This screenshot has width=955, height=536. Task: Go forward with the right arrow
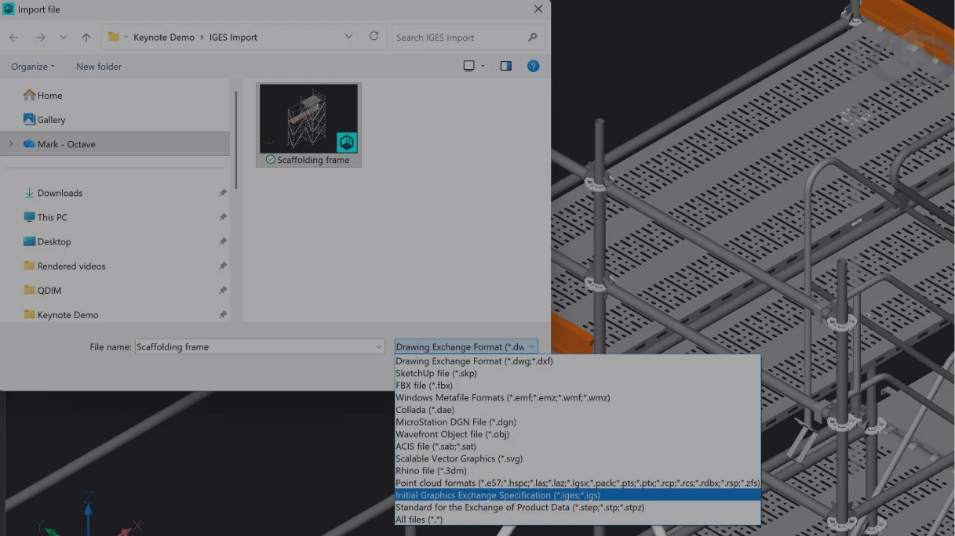pos(40,37)
